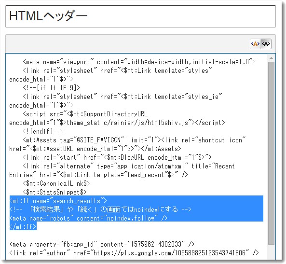Click the Entries feed_recent href line
This screenshot has width=286, height=264.
[98, 175]
